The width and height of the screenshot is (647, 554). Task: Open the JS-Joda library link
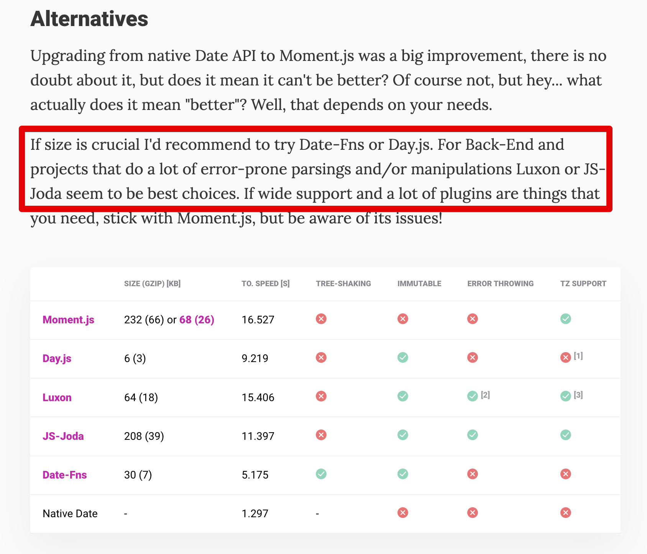point(63,436)
